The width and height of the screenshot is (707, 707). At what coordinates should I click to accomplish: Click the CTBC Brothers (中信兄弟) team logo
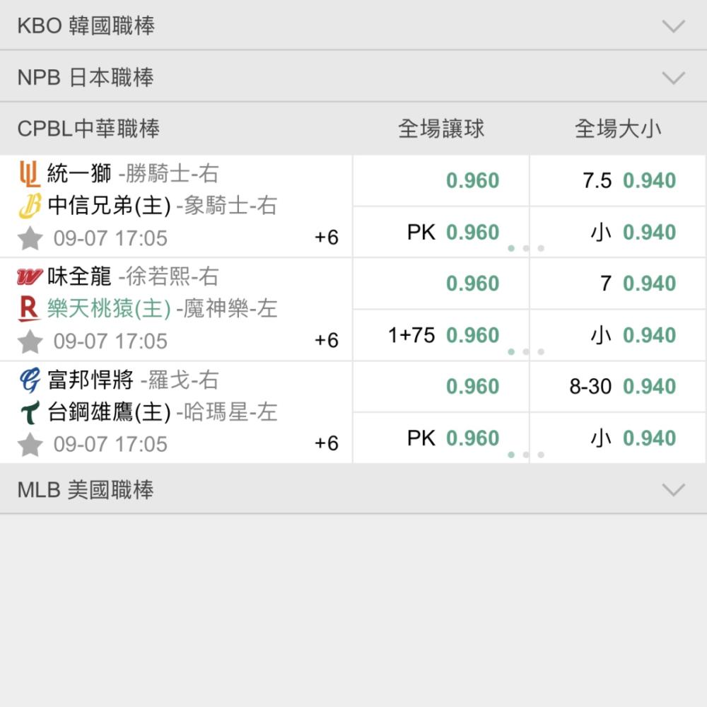click(30, 206)
